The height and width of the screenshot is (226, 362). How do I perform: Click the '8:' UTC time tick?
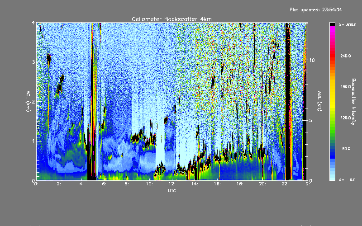[127, 184]
